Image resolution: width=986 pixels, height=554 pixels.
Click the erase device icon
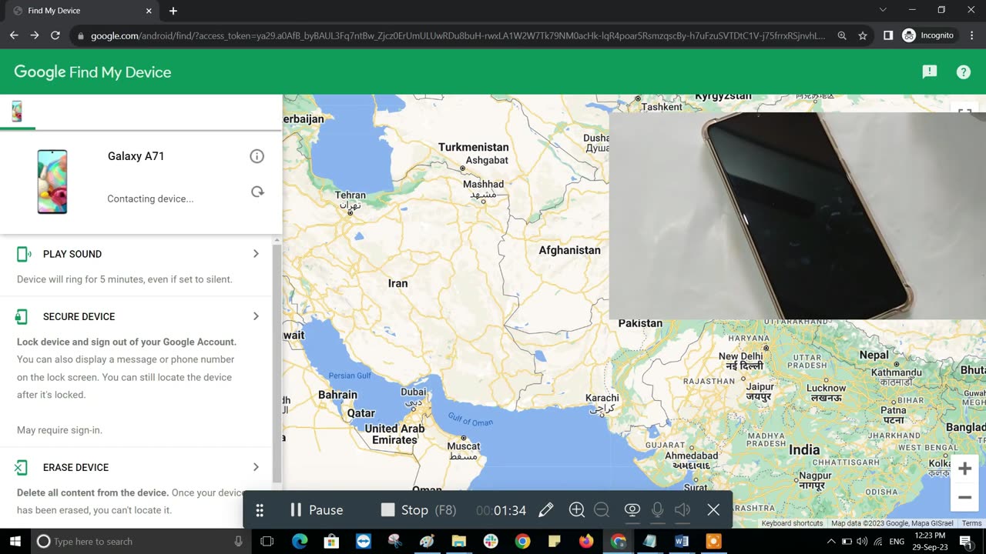click(22, 467)
